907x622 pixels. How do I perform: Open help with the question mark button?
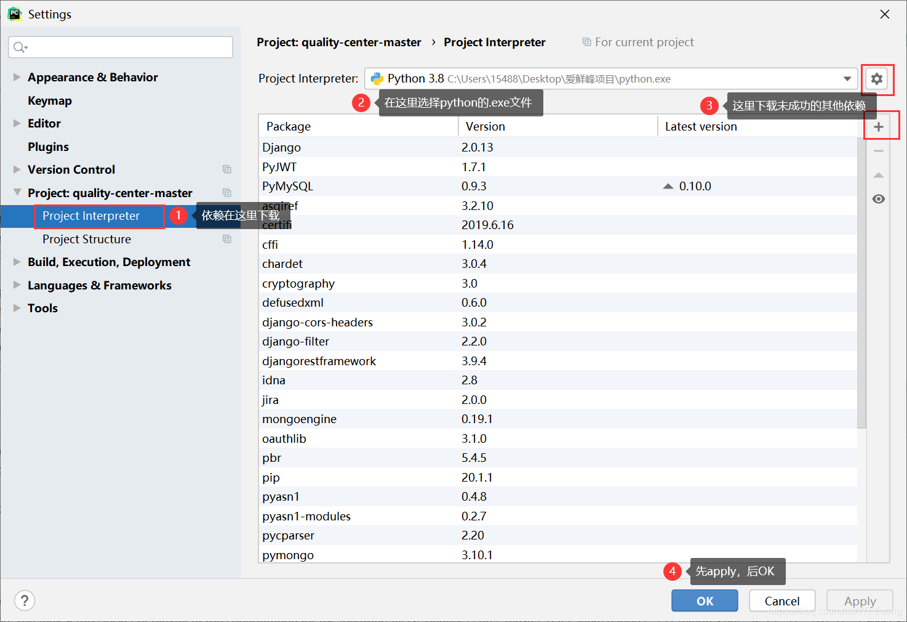(x=25, y=600)
